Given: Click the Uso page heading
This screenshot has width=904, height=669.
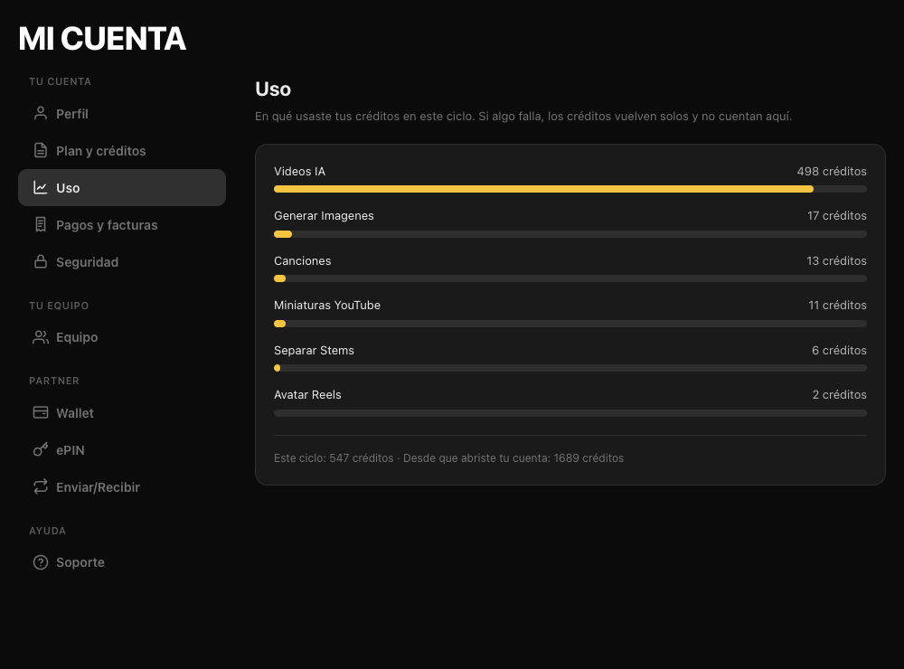Looking at the screenshot, I should [273, 90].
